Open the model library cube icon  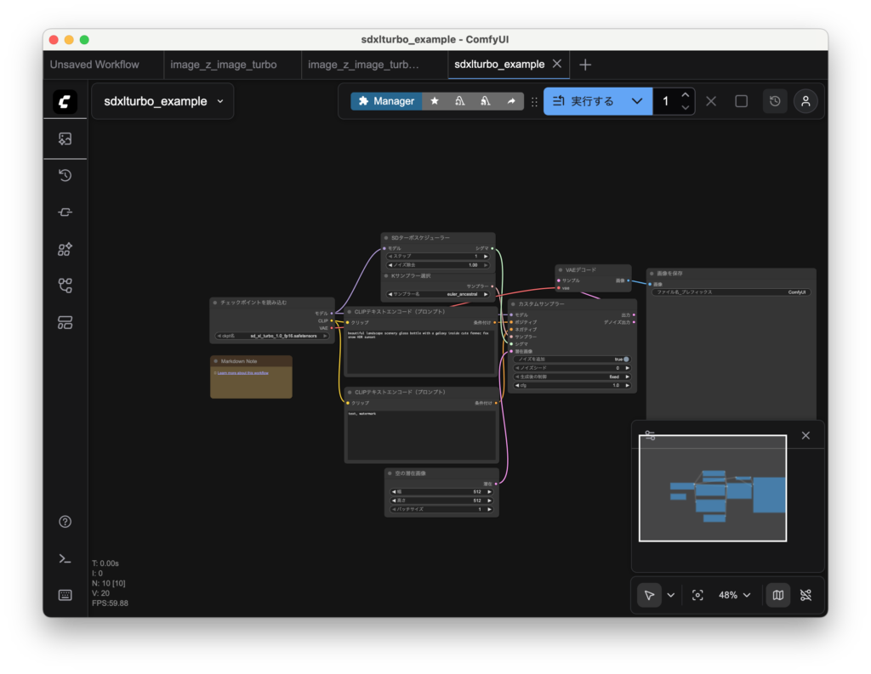(x=65, y=249)
